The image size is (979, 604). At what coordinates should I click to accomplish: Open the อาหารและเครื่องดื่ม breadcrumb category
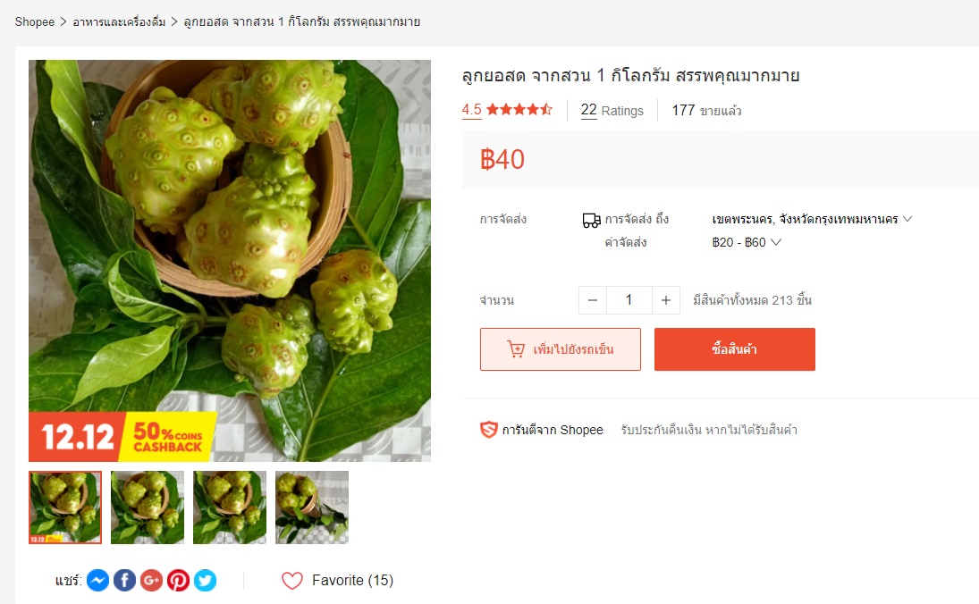119,21
